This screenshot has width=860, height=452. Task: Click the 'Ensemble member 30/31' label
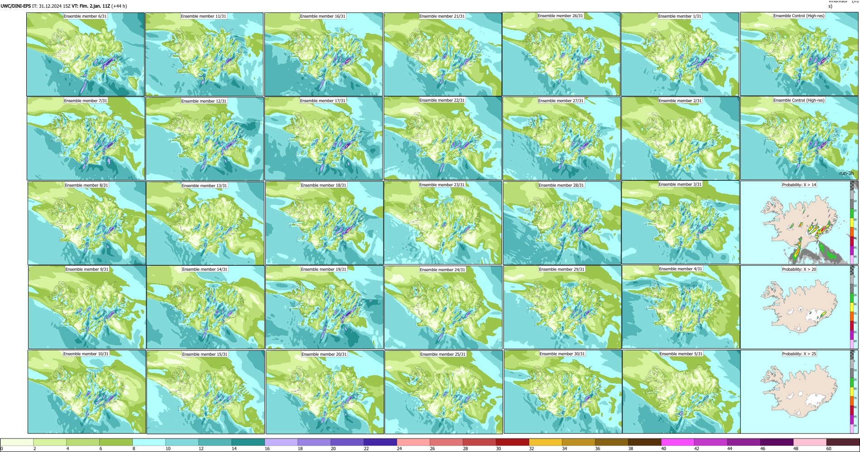click(x=562, y=354)
